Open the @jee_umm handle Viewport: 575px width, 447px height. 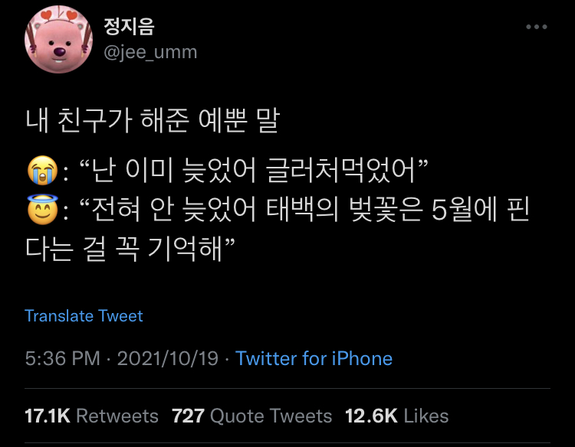(150, 52)
